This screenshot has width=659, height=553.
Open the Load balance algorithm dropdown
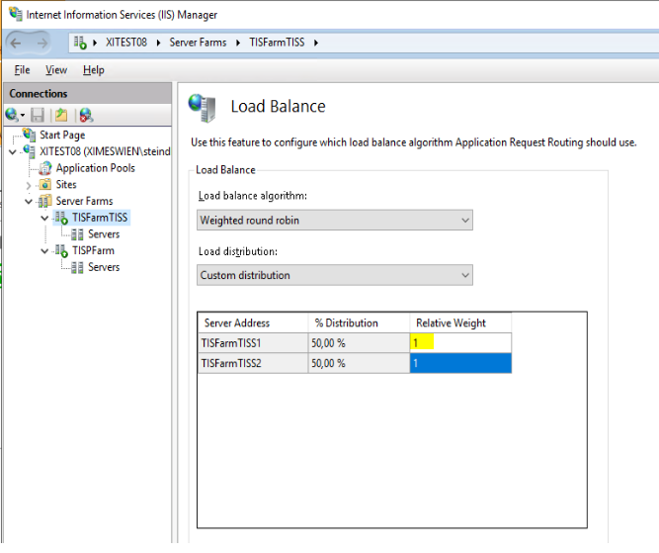click(335, 220)
